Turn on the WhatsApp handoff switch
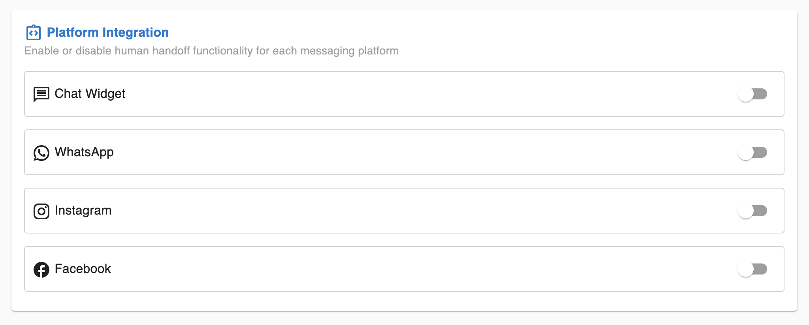The height and width of the screenshot is (325, 809). click(752, 152)
